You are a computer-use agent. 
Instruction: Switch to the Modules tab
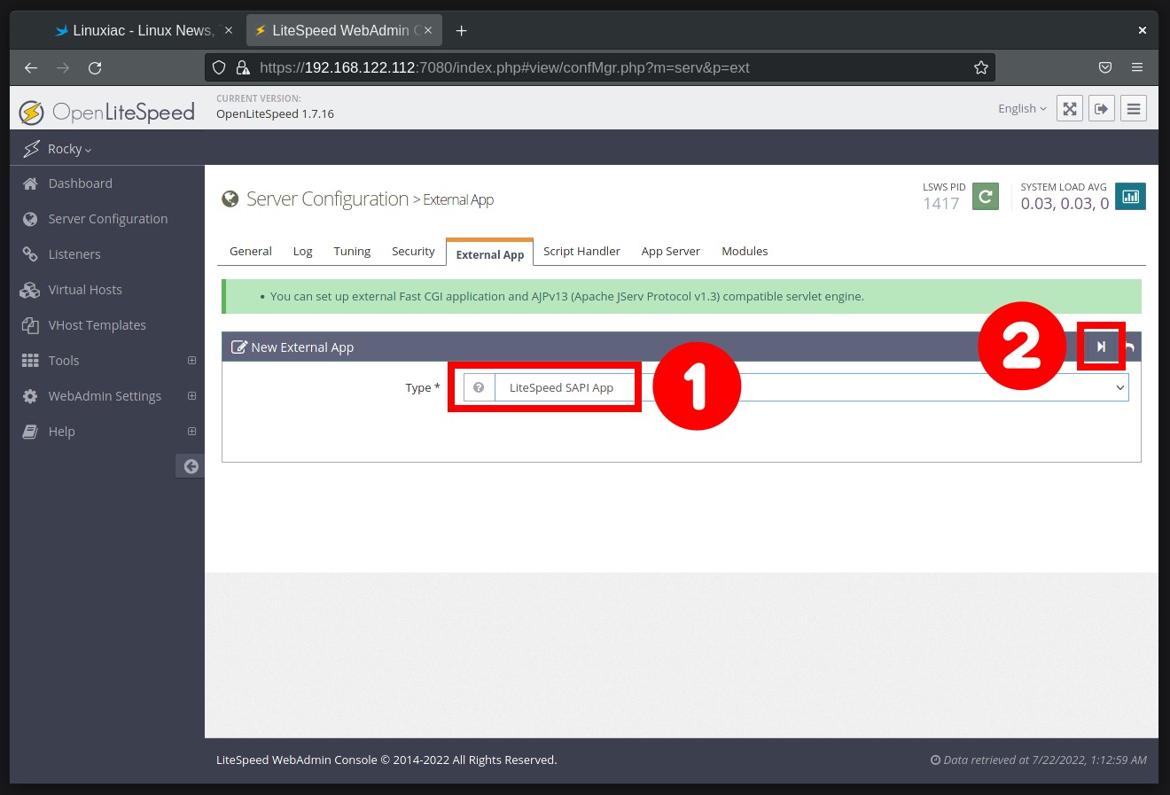tap(745, 252)
